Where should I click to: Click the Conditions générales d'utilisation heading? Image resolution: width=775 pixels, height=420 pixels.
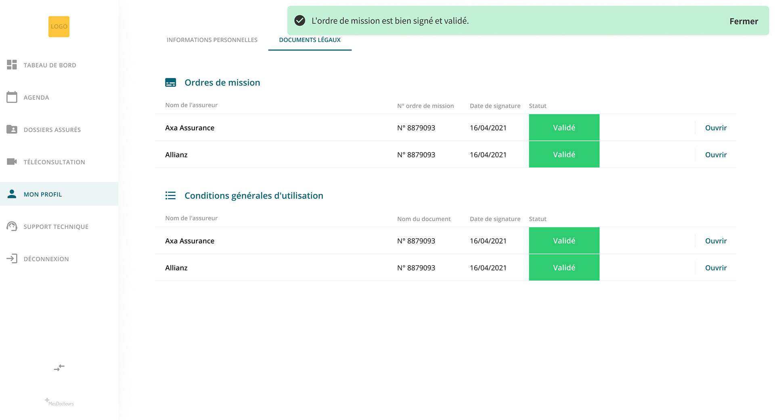coord(254,195)
